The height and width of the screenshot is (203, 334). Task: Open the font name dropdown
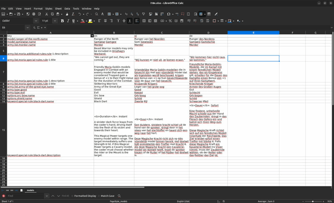pyautogui.click(x=36, y=21)
